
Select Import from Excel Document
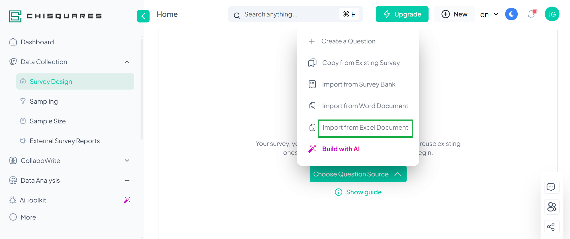[365, 128]
